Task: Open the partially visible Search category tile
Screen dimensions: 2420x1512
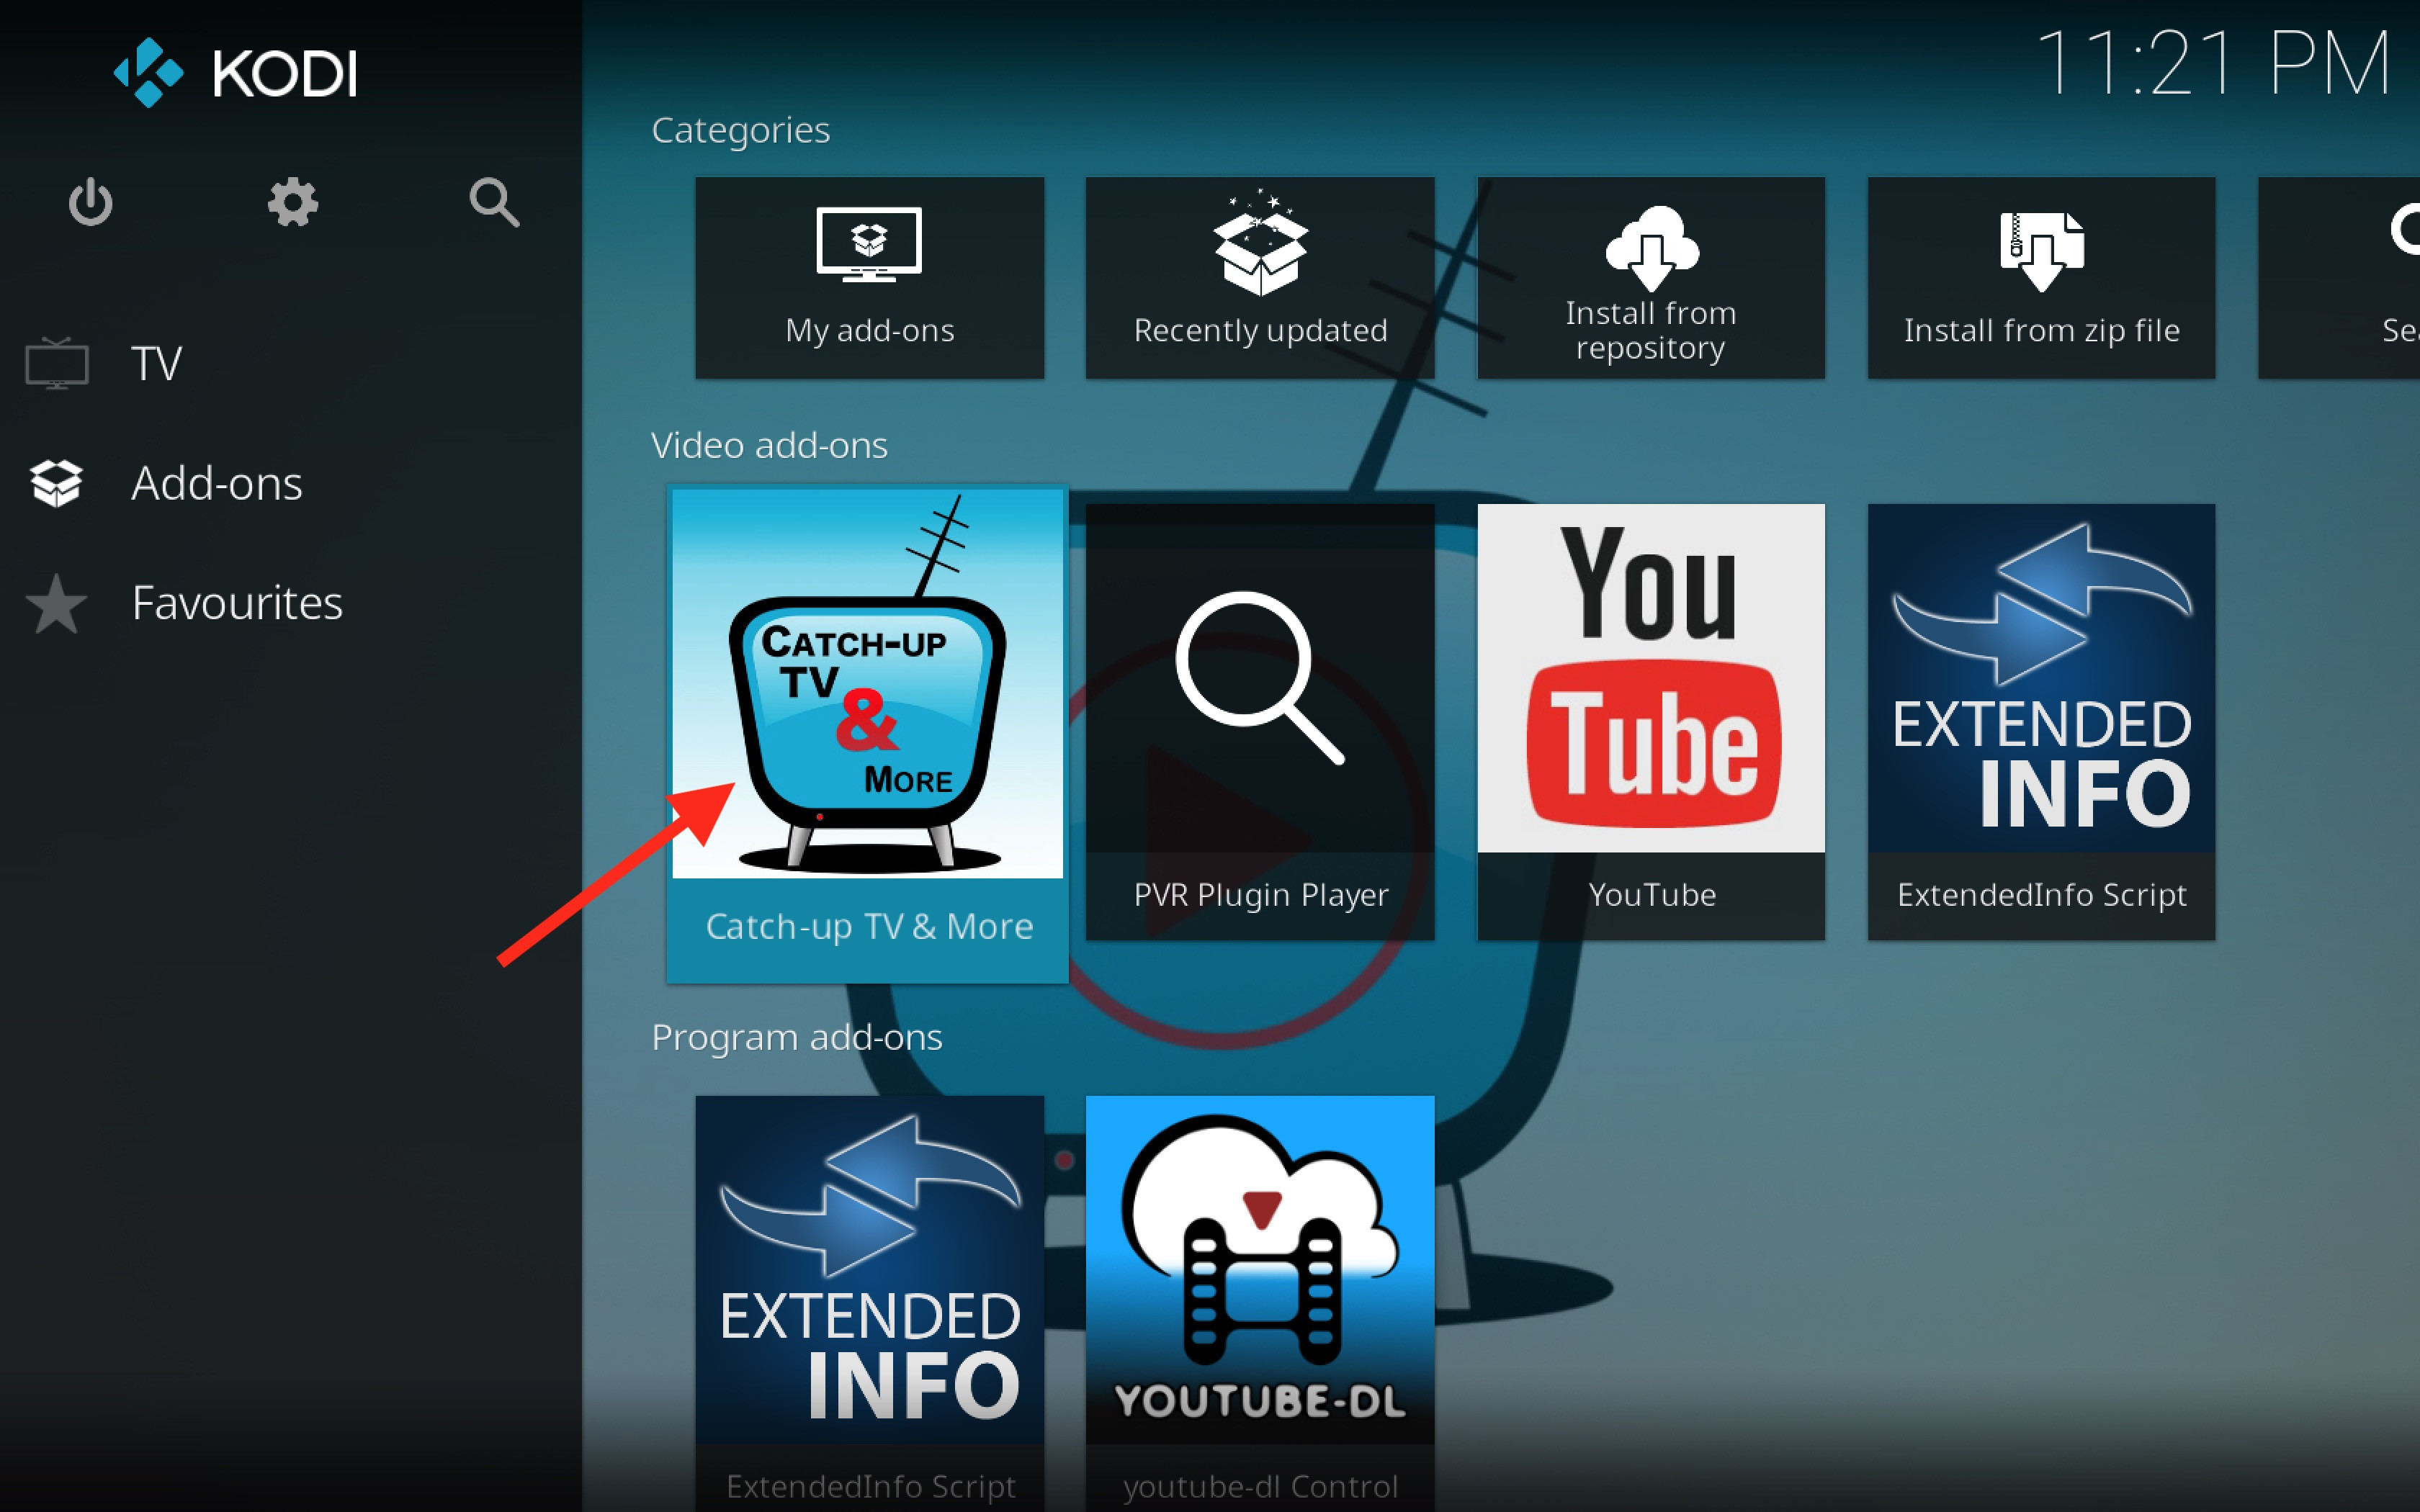Action: point(2339,278)
